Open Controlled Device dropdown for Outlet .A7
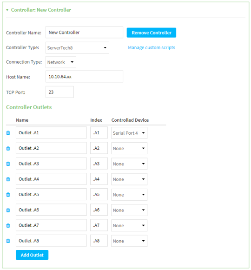 (129, 225)
